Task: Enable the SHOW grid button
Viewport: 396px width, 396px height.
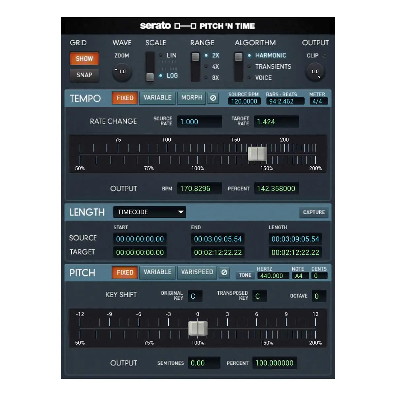Action: click(84, 58)
